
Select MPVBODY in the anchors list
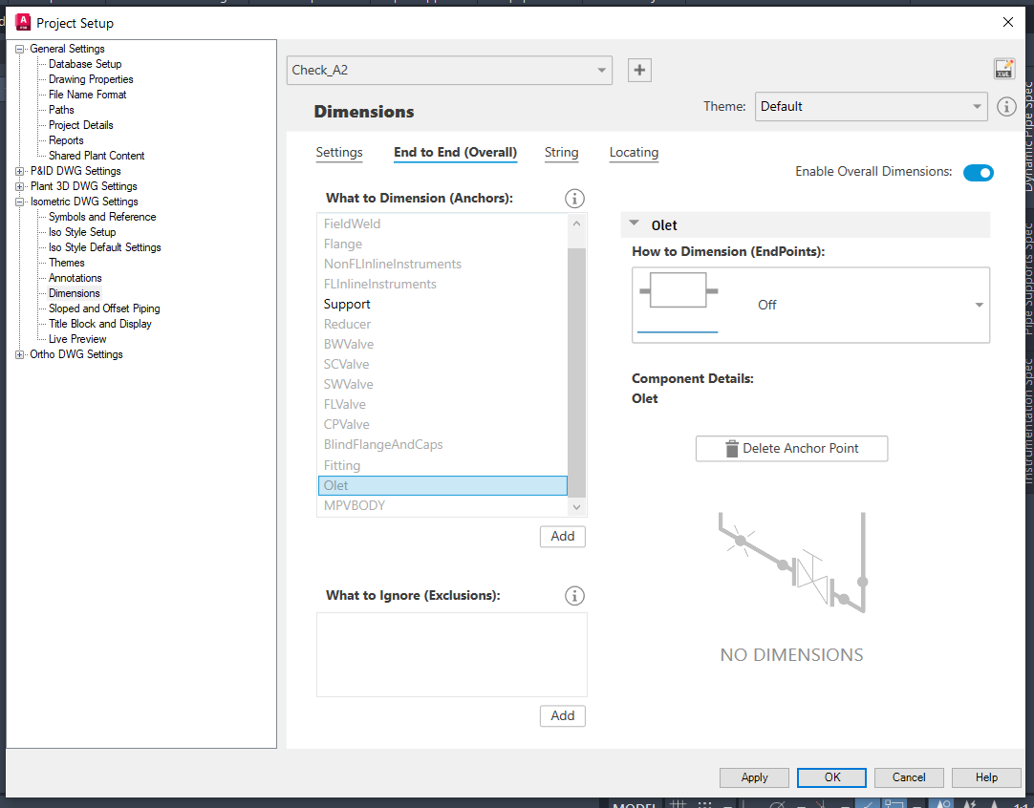pos(442,506)
